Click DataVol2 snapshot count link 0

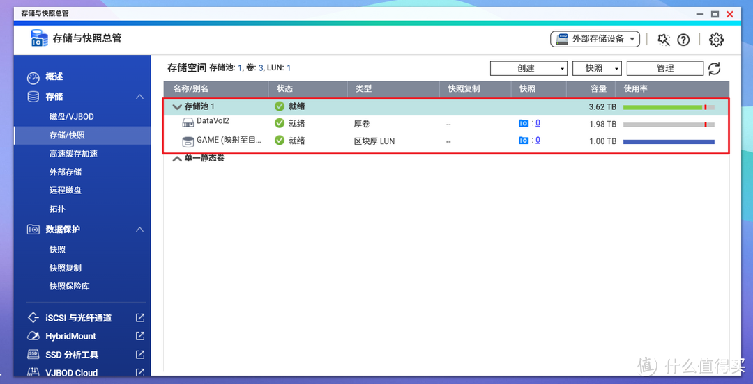tap(538, 122)
